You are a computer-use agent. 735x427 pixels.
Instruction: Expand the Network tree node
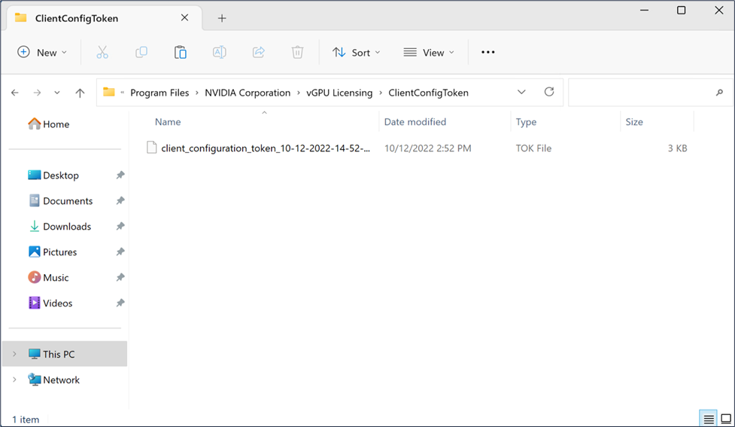click(x=14, y=380)
